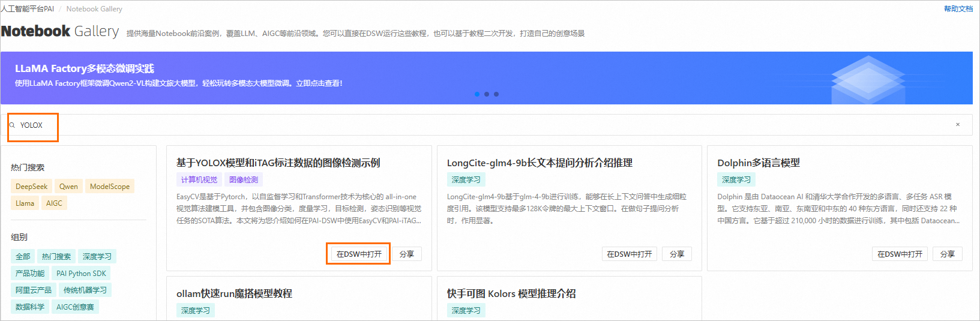Click the LongCite card description text

tap(567, 209)
